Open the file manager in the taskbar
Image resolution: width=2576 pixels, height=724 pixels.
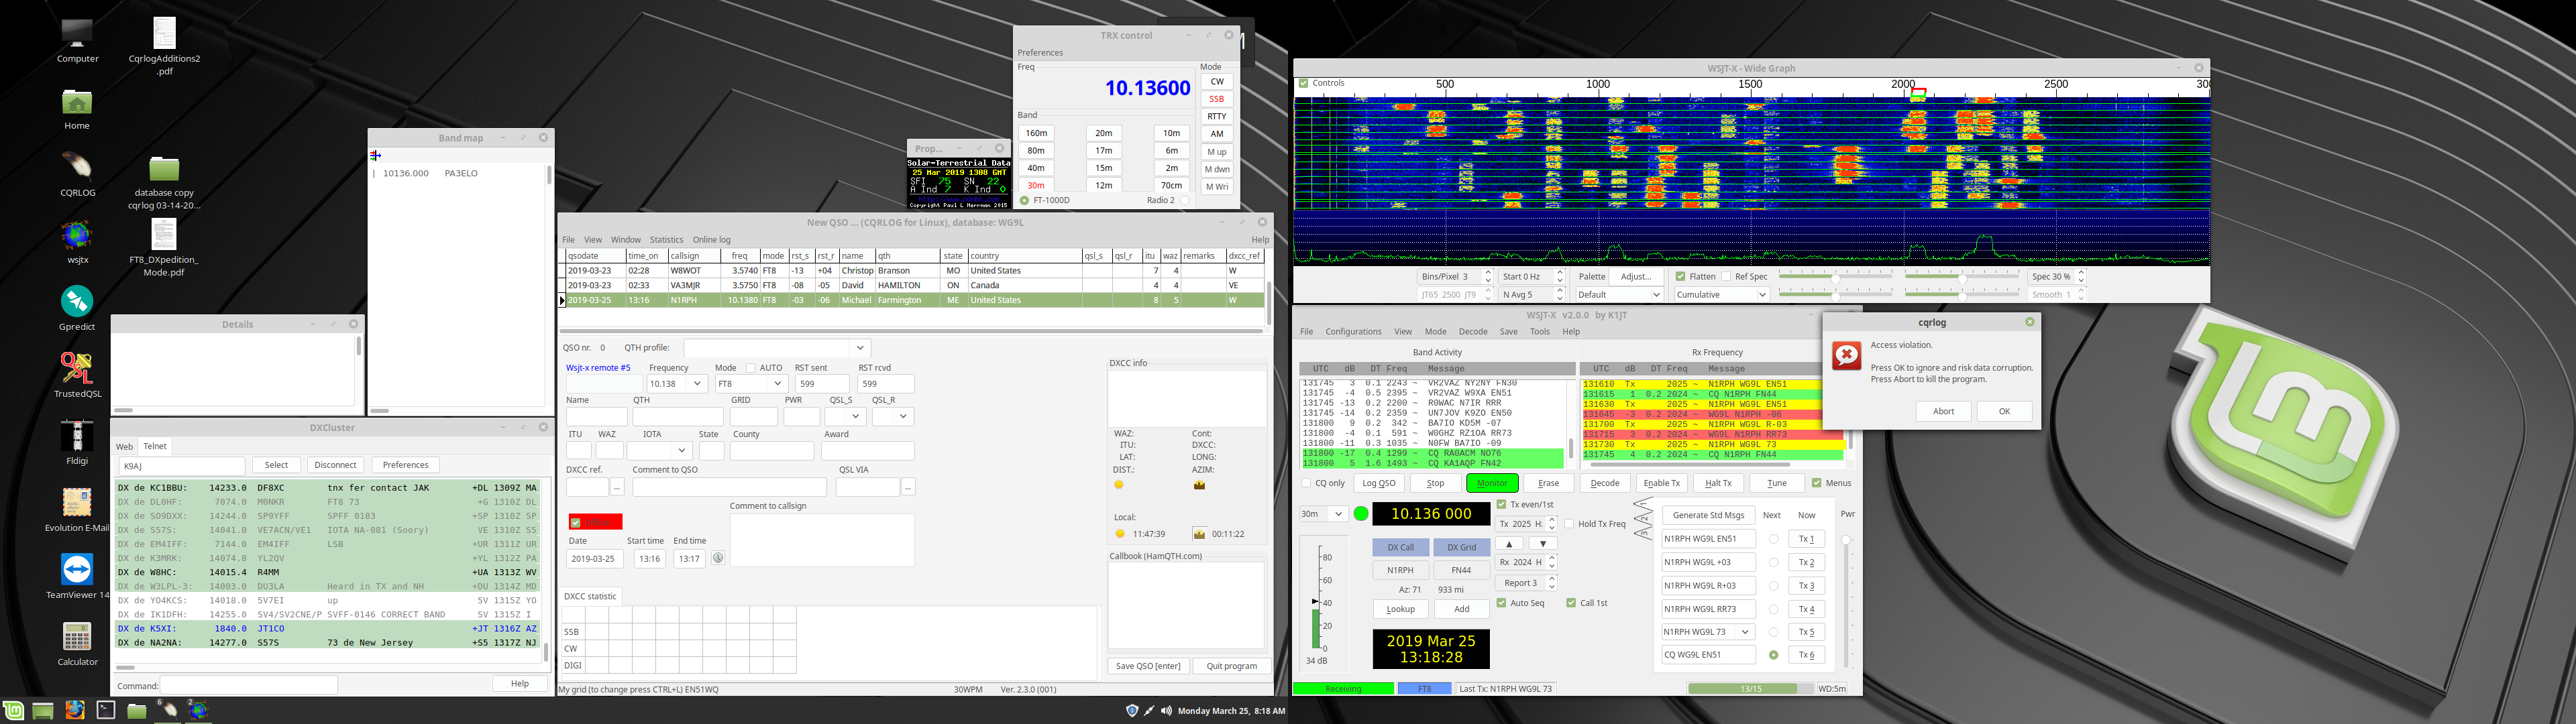pos(137,710)
